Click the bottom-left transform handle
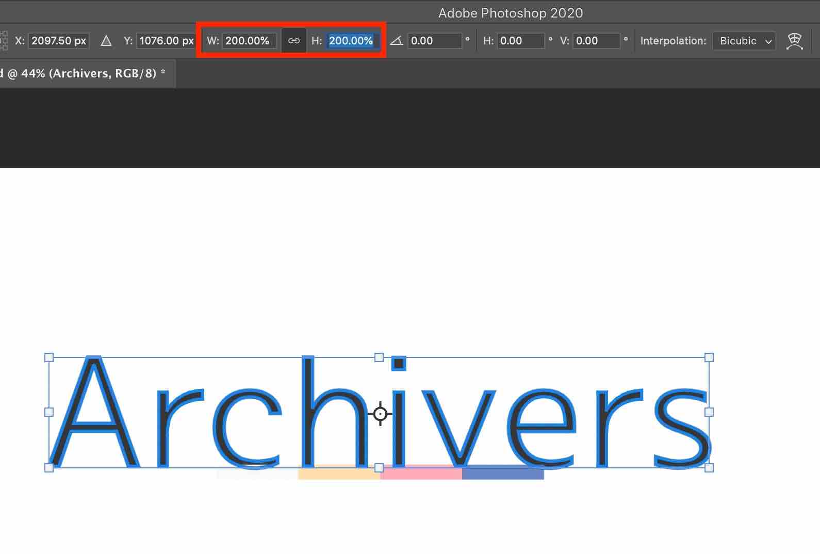Screen dimensions: 820x554 pyautogui.click(x=49, y=468)
